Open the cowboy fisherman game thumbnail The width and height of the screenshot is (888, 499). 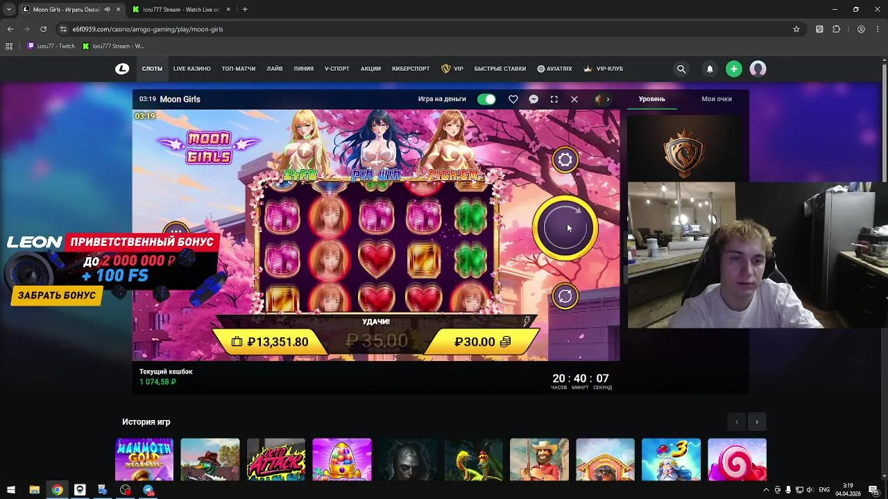click(x=539, y=459)
